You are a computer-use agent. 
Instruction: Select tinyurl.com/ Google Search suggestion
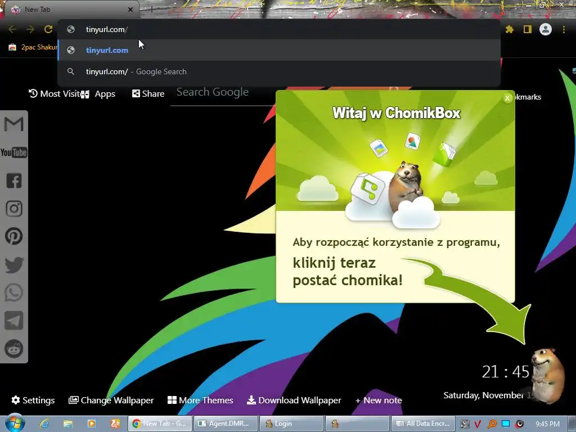279,71
